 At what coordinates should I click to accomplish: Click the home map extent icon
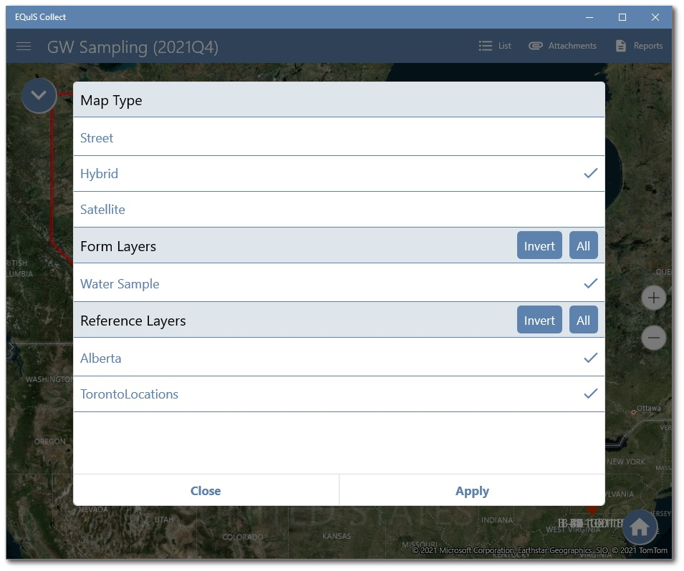pyautogui.click(x=639, y=527)
